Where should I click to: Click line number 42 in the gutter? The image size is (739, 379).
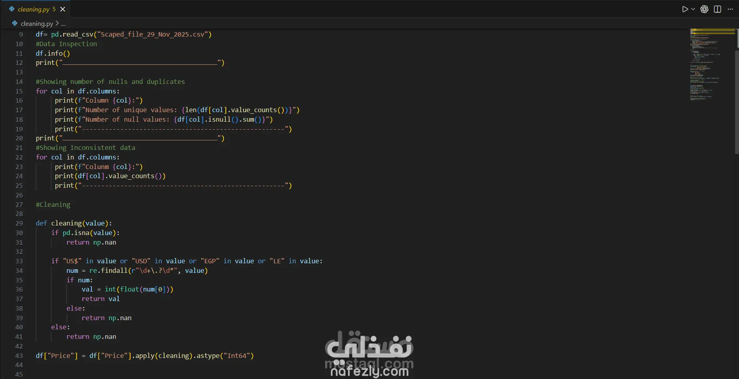(19, 346)
